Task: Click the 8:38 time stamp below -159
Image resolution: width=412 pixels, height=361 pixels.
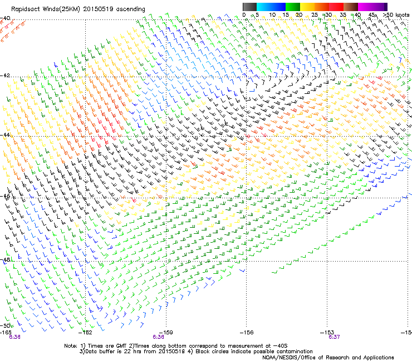Action: point(158,337)
